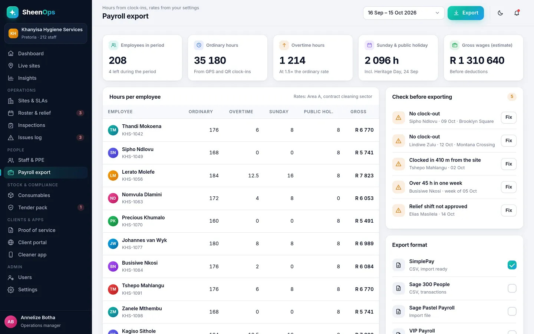Click the Overtime hours arrow icon

[284, 45]
